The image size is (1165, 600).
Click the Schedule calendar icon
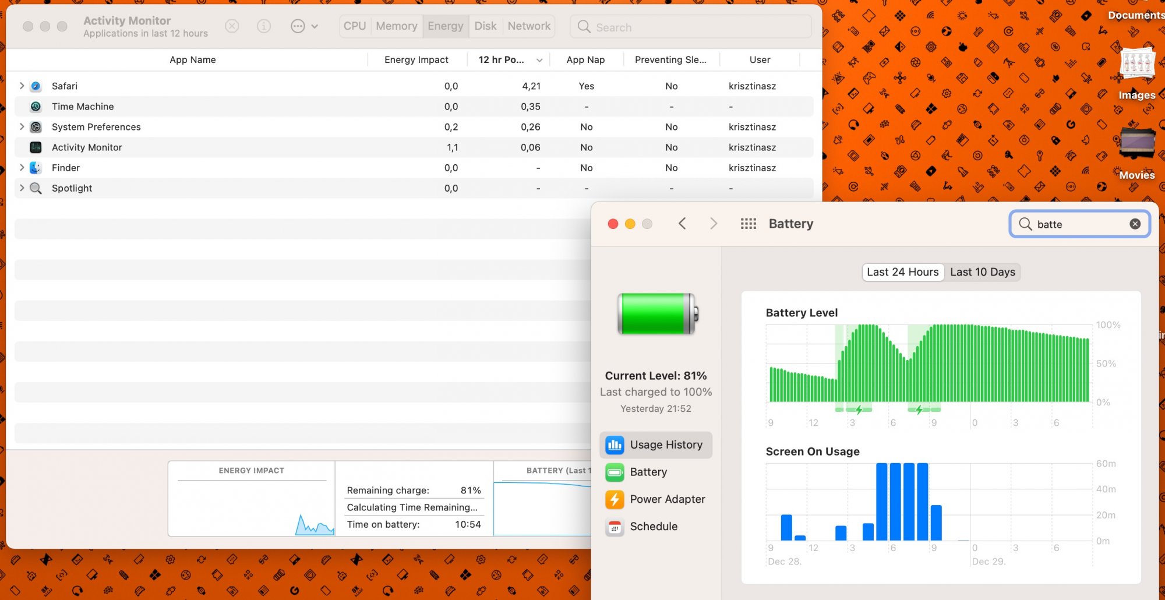click(x=615, y=527)
